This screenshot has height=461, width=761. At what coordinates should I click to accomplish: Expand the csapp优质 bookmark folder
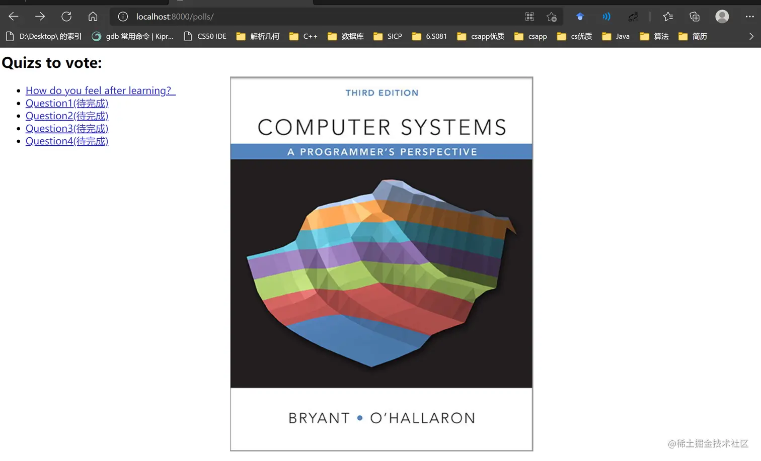(481, 36)
